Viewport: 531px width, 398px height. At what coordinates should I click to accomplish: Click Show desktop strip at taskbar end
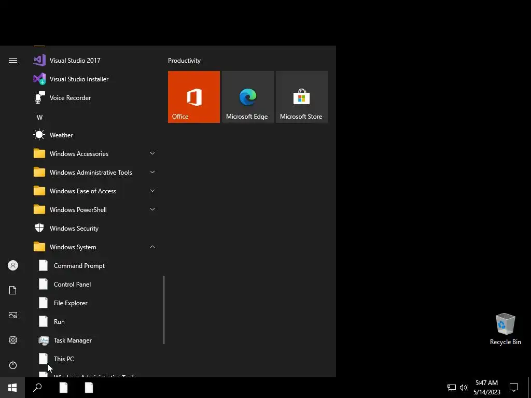click(x=529, y=388)
